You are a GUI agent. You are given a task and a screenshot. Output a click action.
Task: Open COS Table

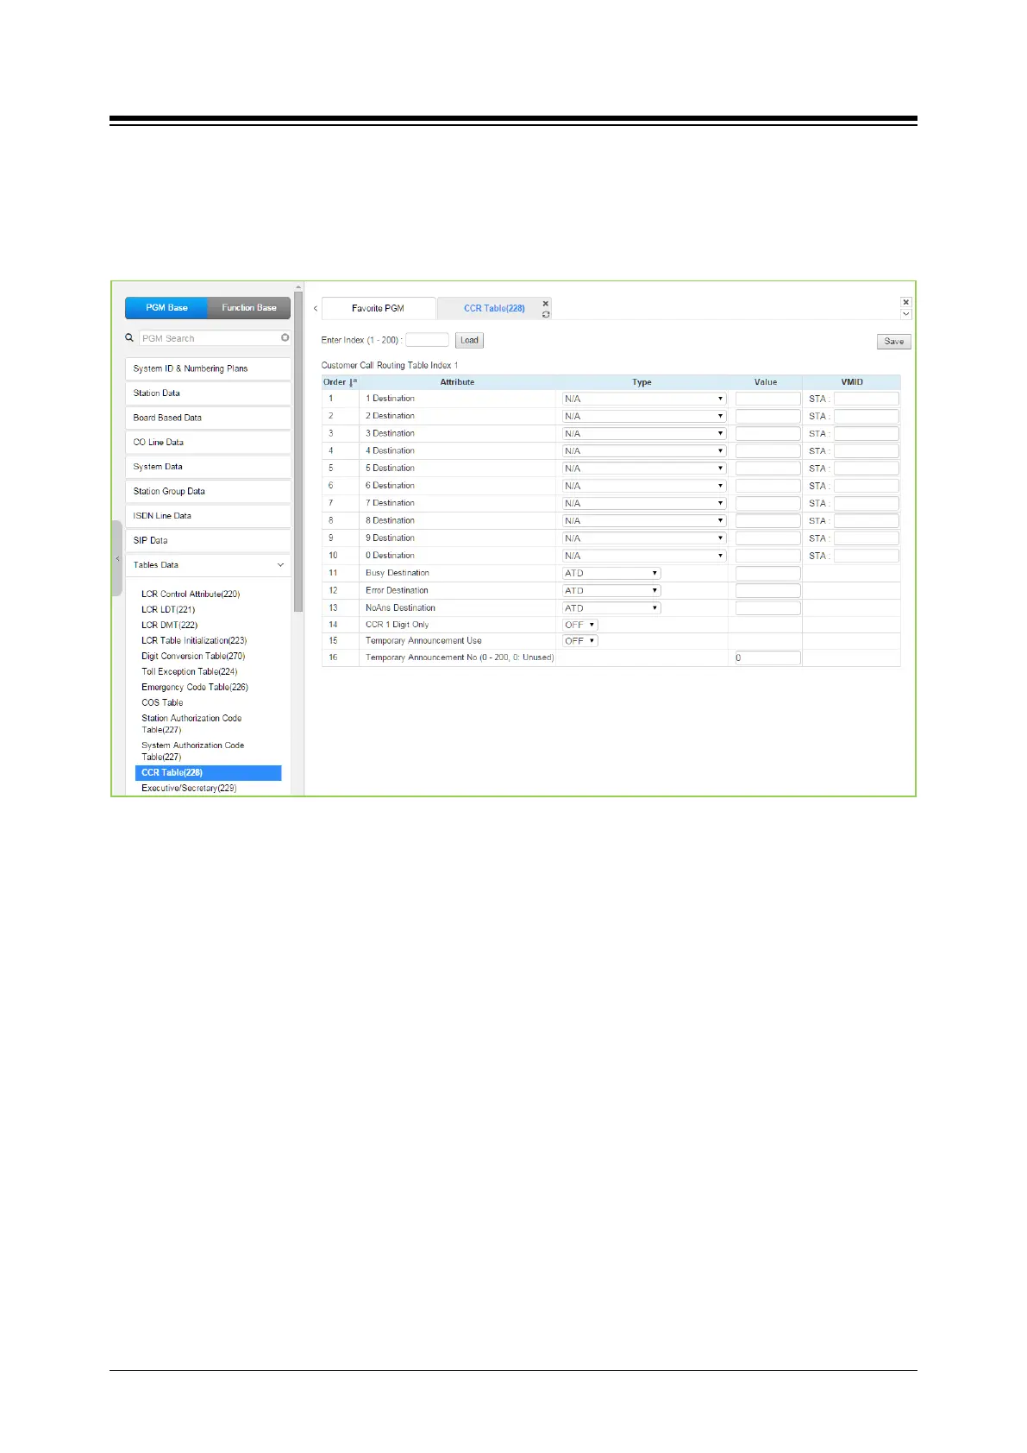coord(162,703)
